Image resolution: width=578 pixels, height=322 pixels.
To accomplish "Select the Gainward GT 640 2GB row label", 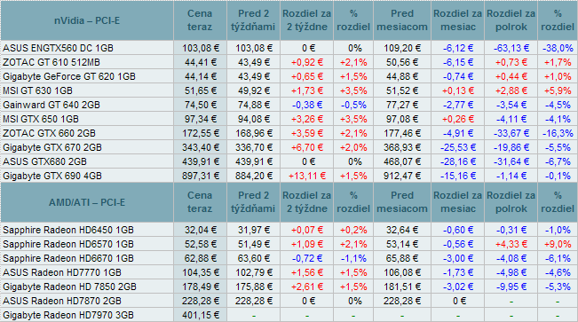I will 51,105.
